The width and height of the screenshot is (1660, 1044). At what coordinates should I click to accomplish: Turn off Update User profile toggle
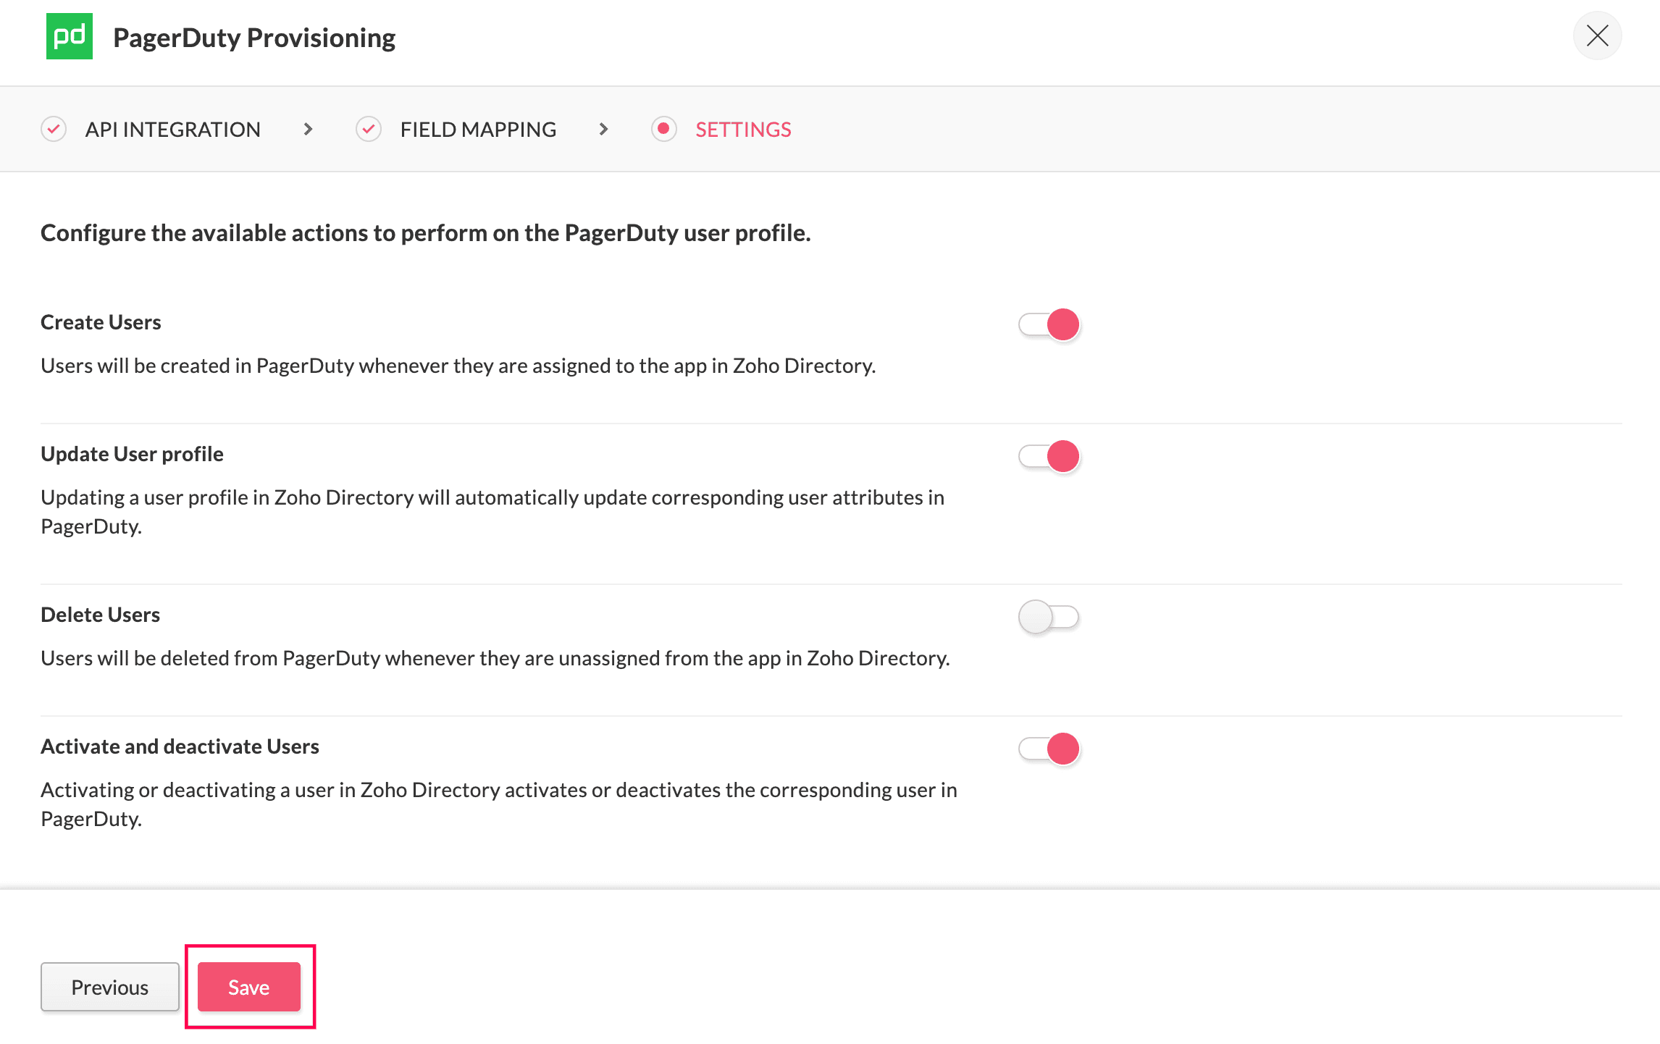(1049, 456)
